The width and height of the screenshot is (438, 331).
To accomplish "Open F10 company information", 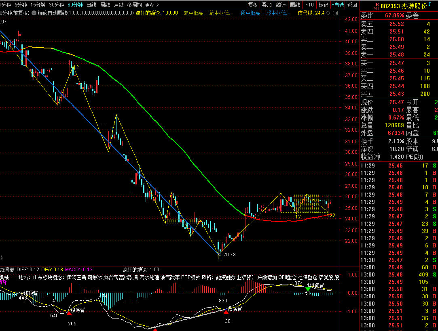I will pos(309,5).
